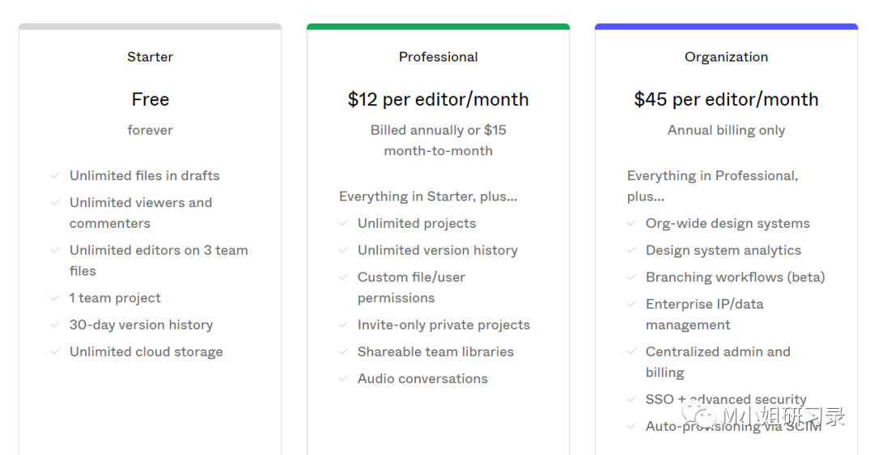Select the "Organization" plan title
This screenshot has width=874, height=455.
[726, 57]
